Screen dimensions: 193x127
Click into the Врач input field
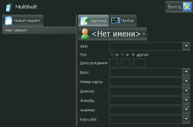[x=146, y=72]
